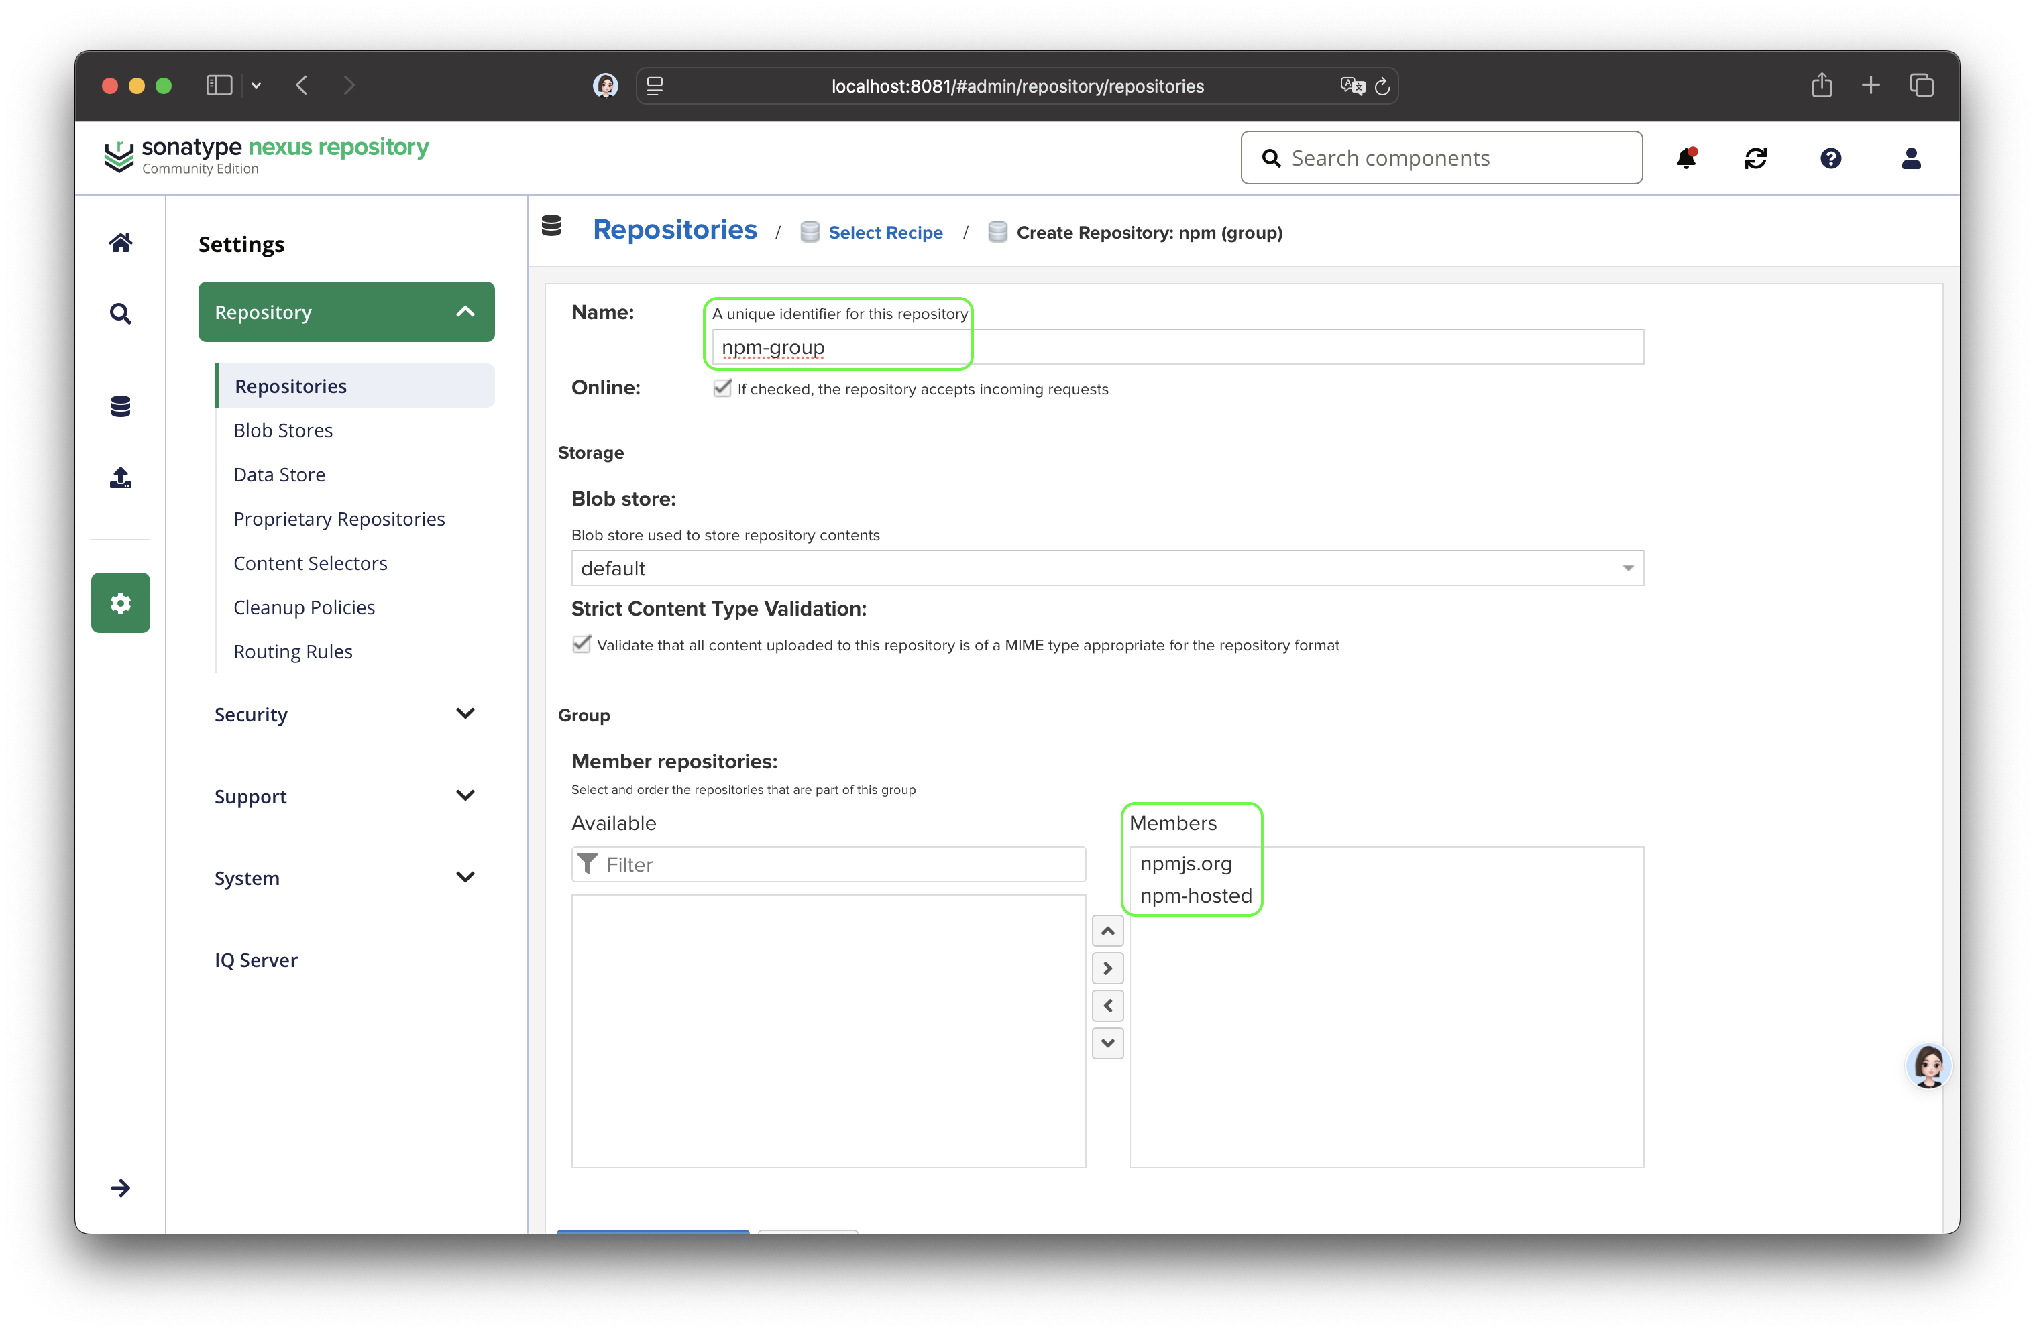Open Data Store settings
This screenshot has height=1333, width=2035.
[280, 475]
